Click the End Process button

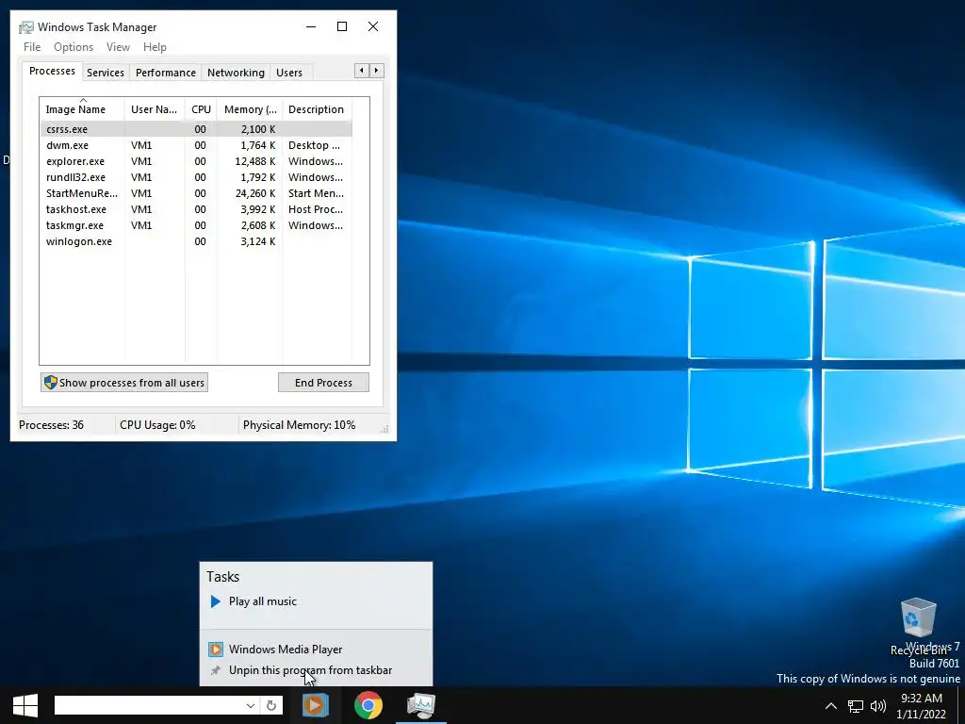click(x=324, y=383)
